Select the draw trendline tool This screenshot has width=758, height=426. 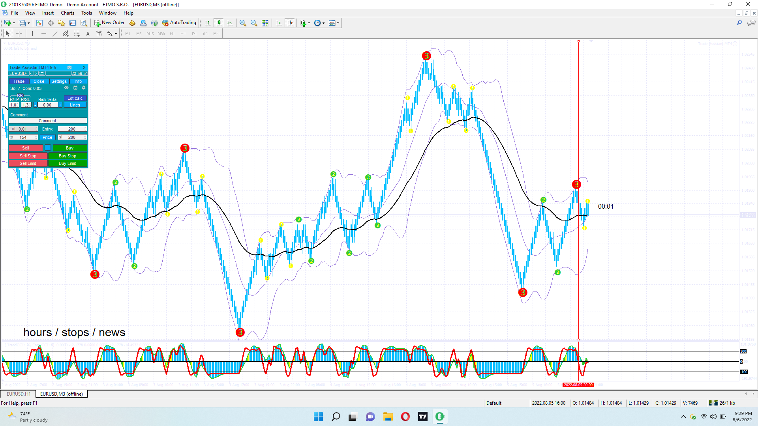click(x=55, y=34)
